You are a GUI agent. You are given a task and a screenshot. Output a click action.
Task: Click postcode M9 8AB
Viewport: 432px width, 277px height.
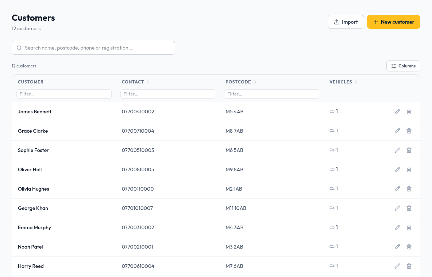(x=234, y=169)
